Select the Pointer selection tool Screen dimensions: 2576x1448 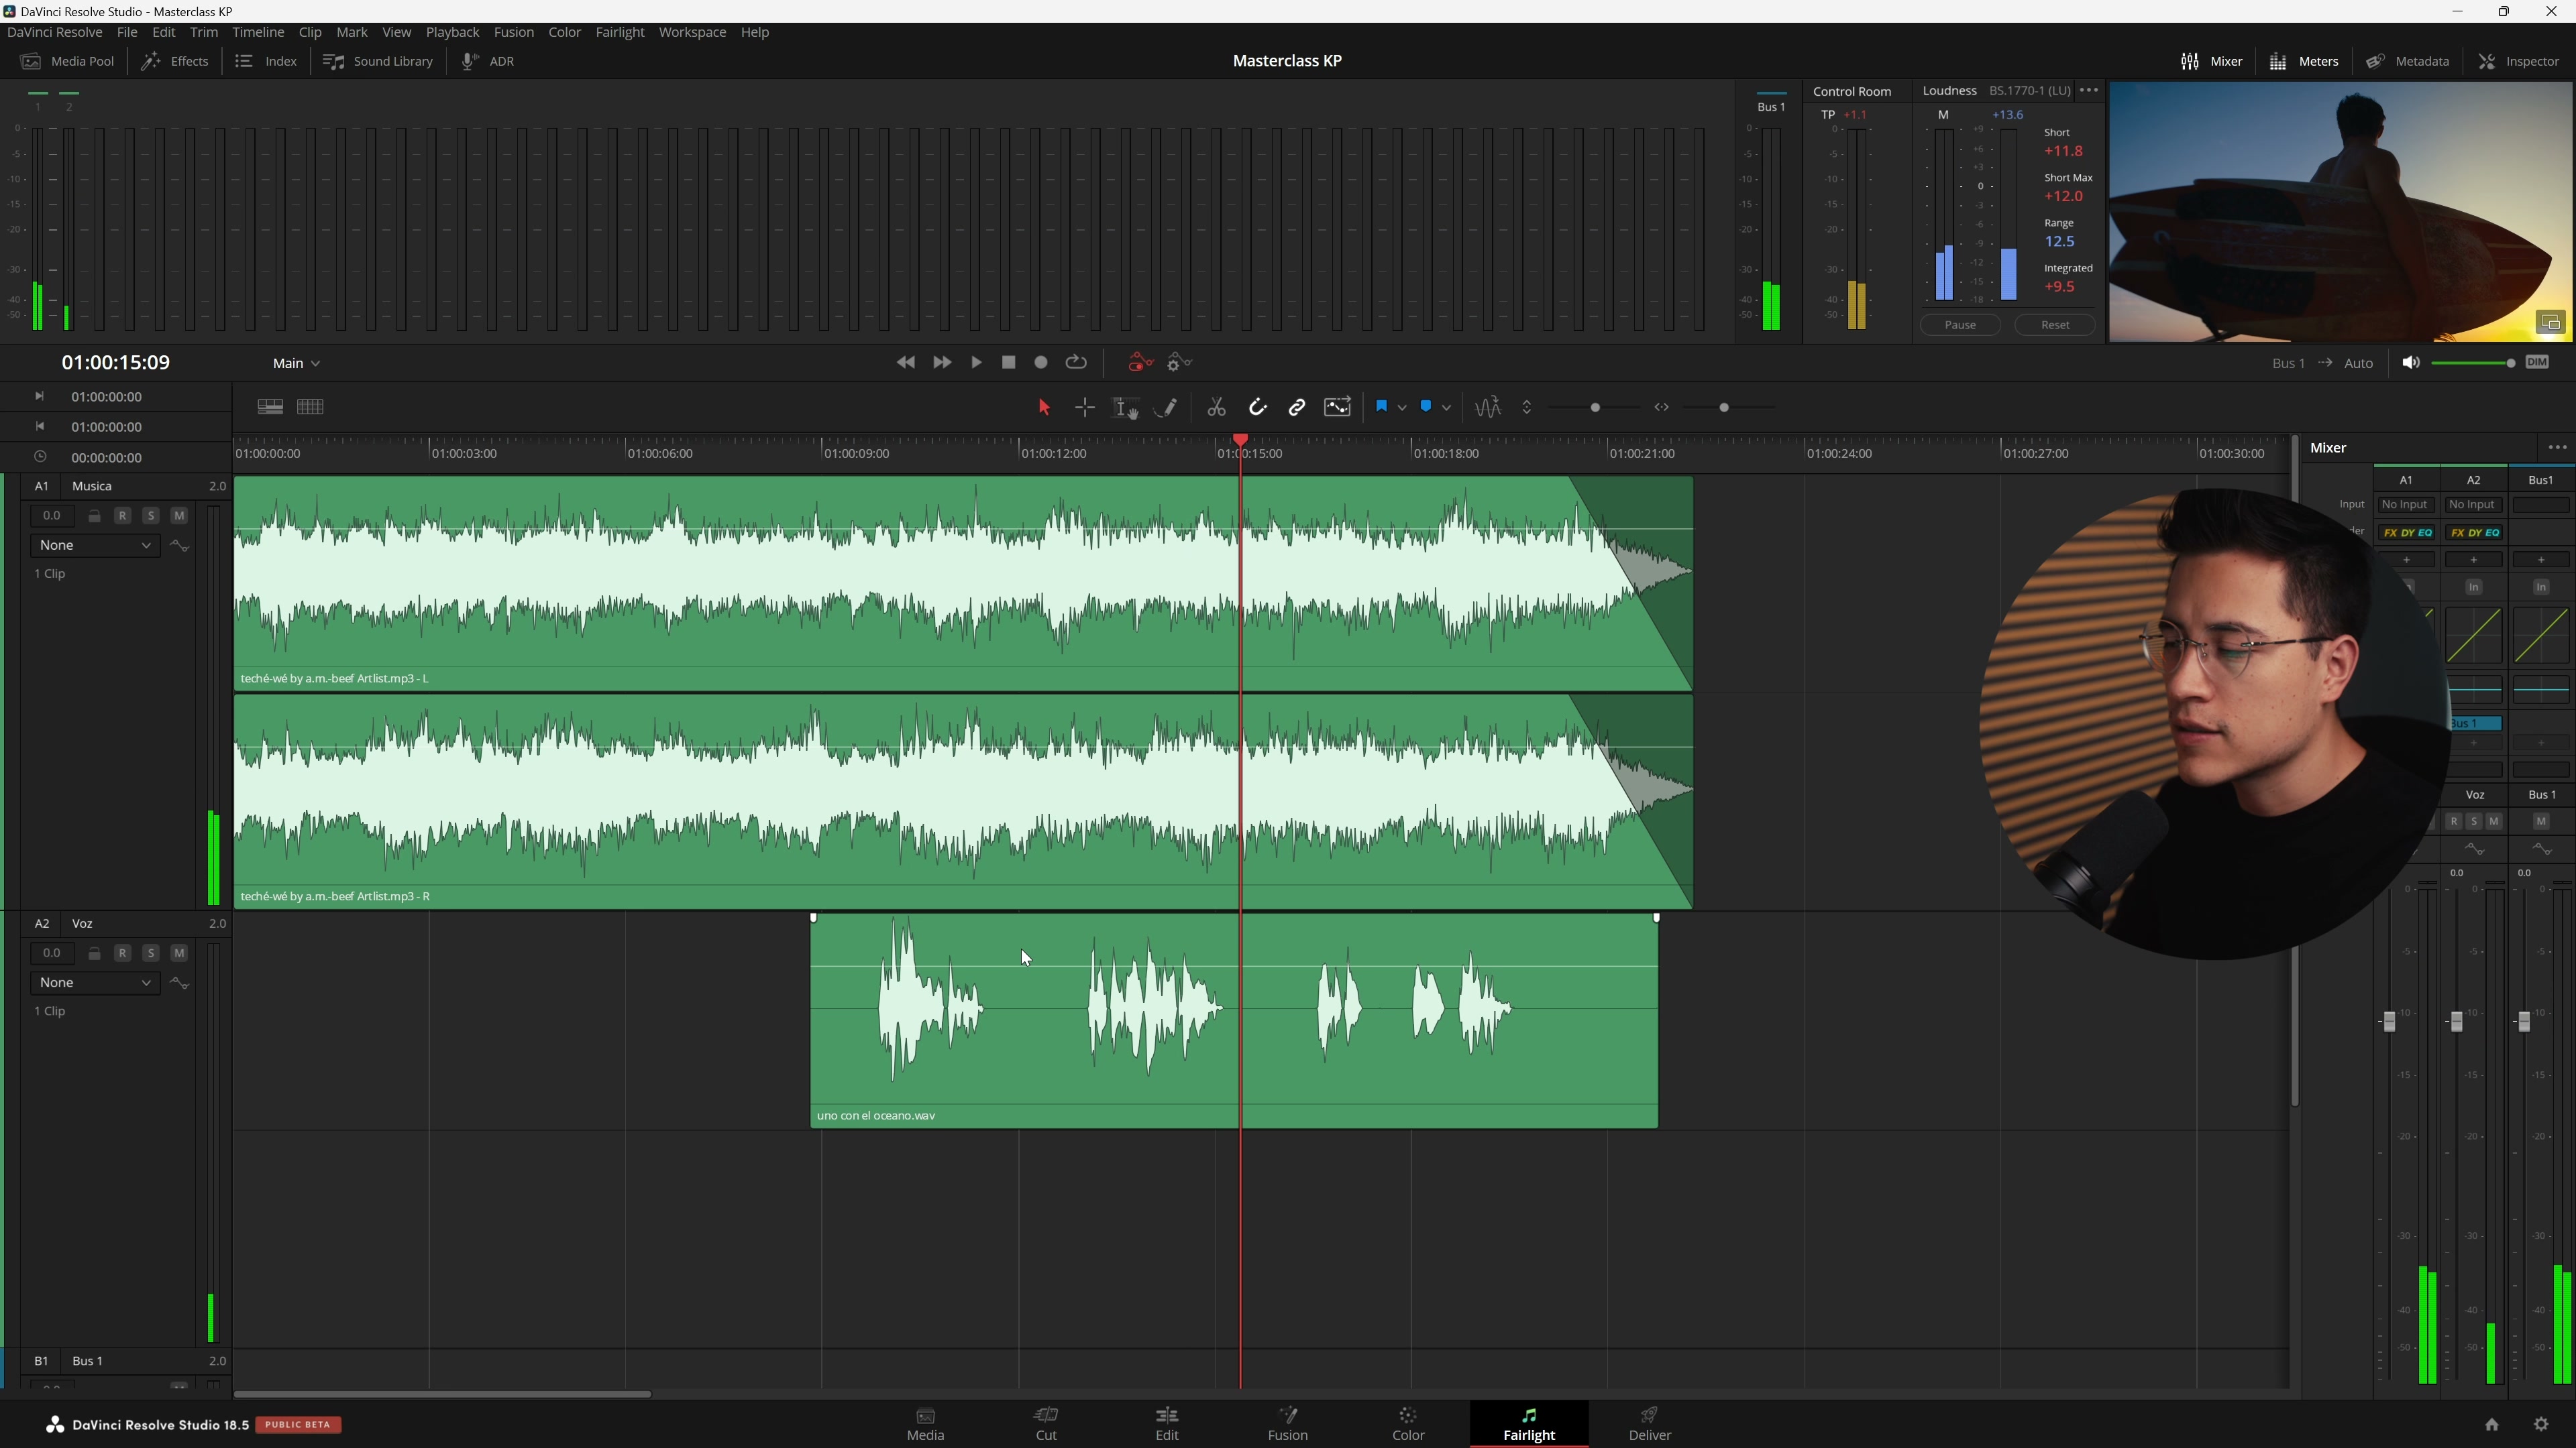1044,407
